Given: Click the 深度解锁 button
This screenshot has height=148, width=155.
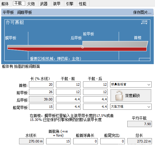Looking at the screenshot, I should [x=131, y=96].
